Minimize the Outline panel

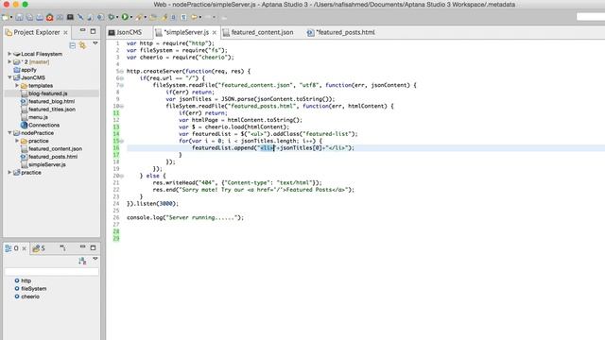pyautogui.click(x=82, y=246)
